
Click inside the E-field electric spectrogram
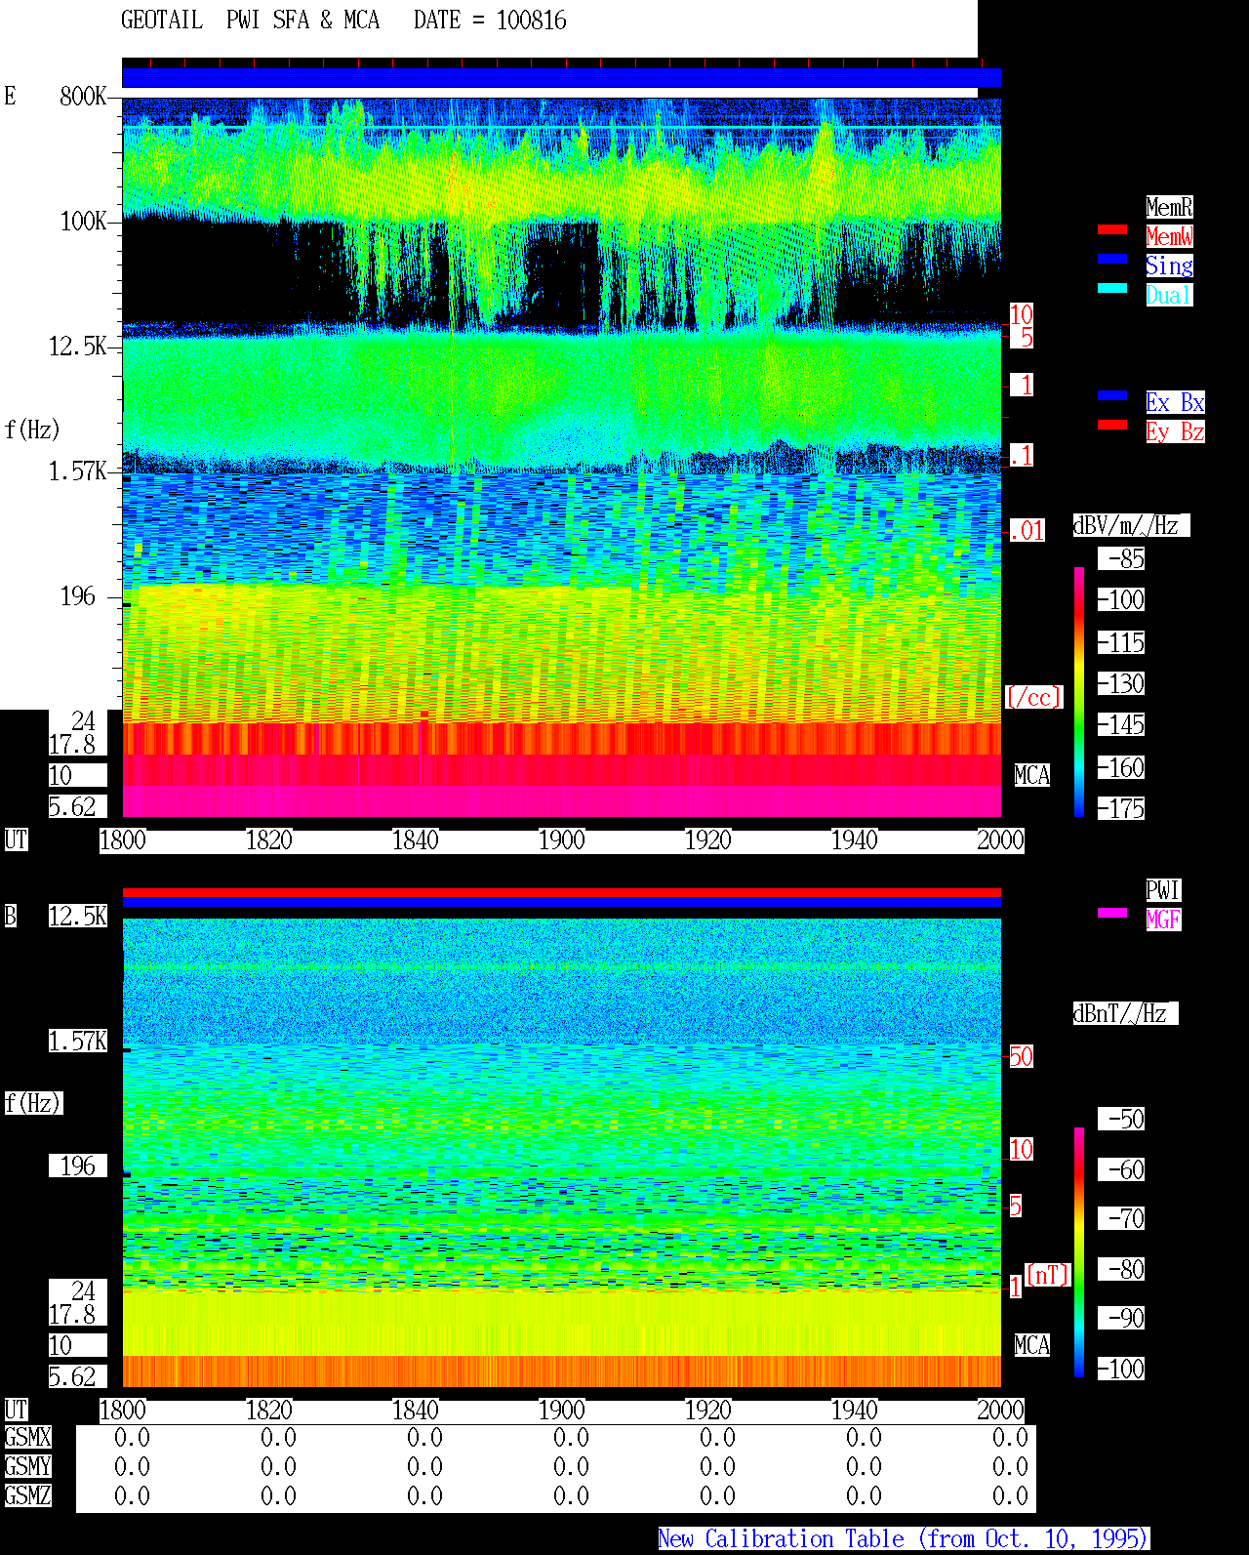(x=562, y=457)
